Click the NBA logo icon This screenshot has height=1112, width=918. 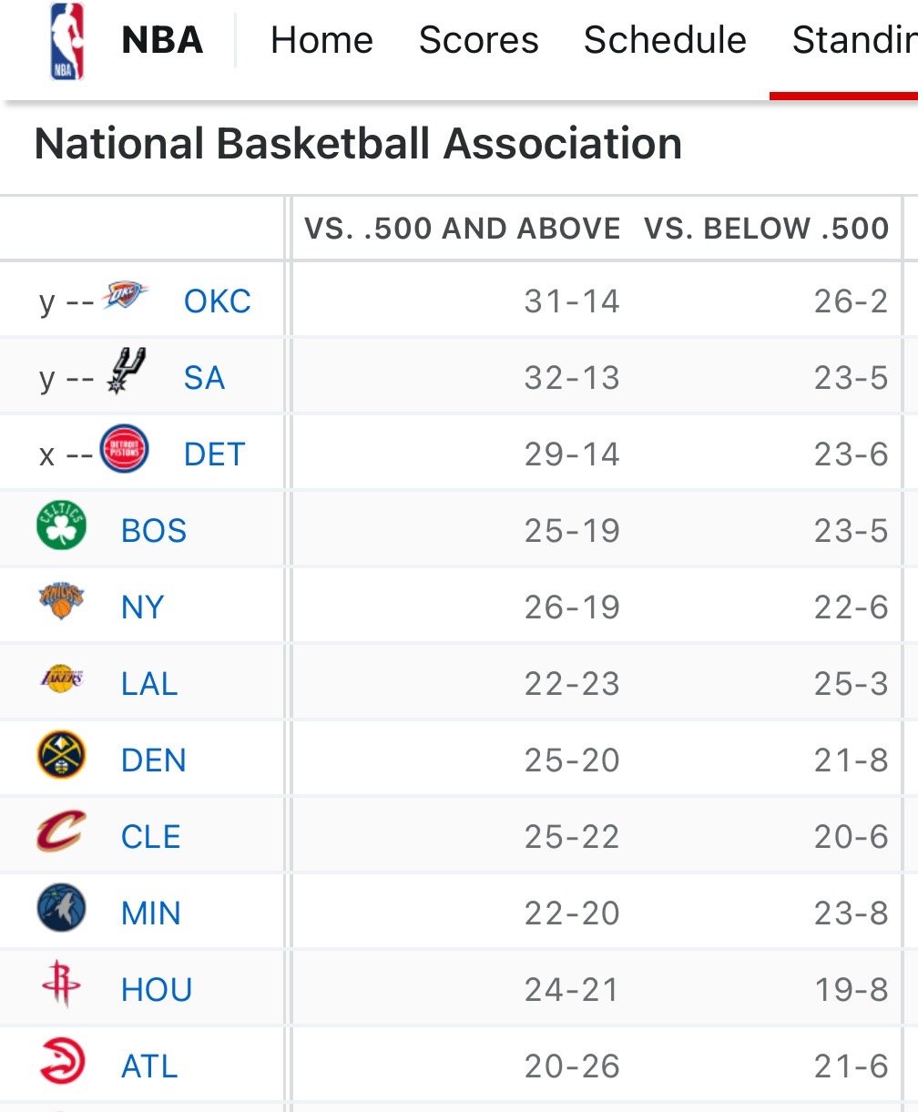[x=66, y=41]
